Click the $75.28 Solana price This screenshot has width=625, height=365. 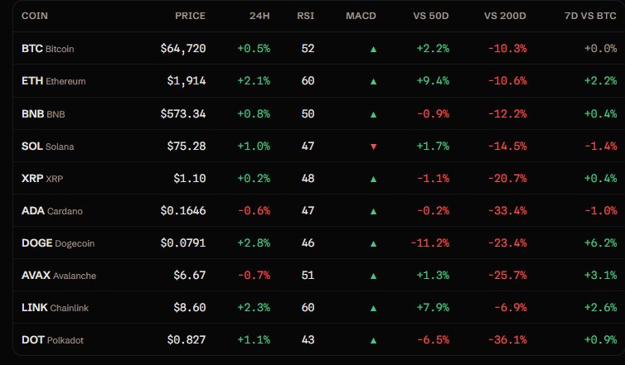pos(187,146)
